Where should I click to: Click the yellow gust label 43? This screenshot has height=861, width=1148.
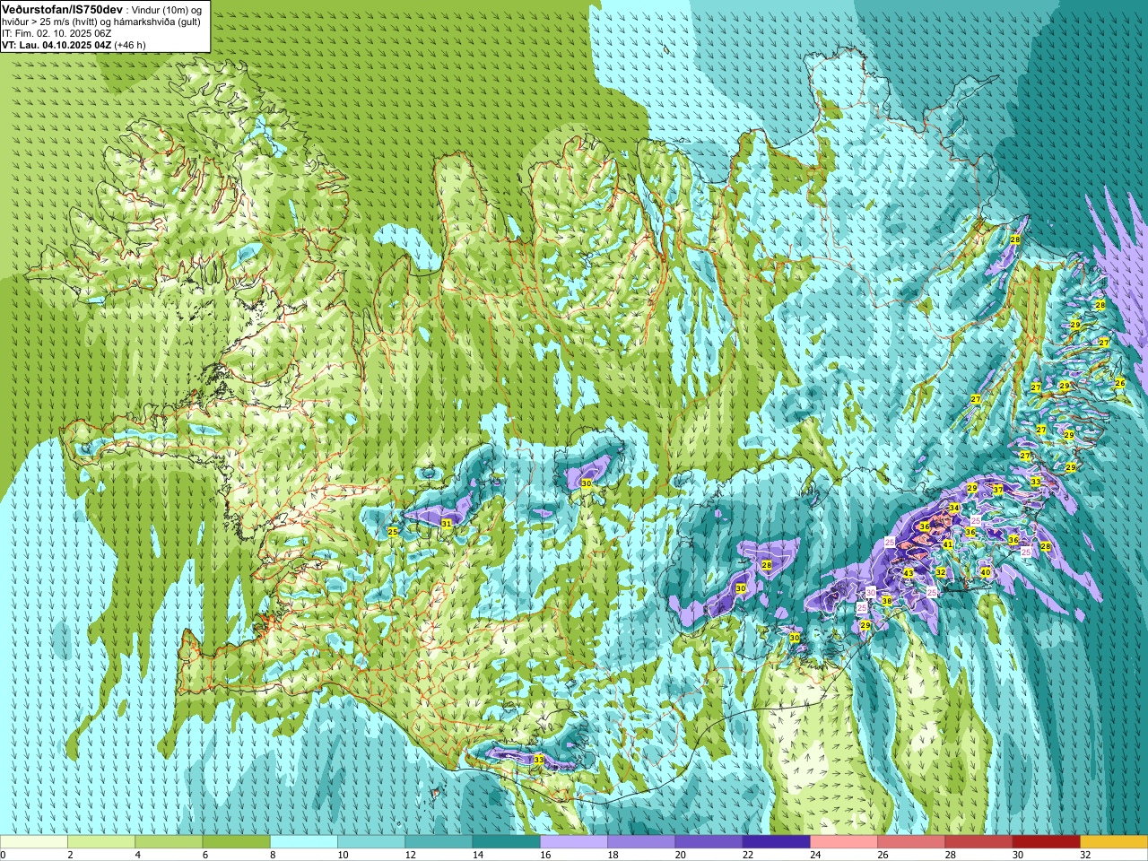(x=908, y=573)
